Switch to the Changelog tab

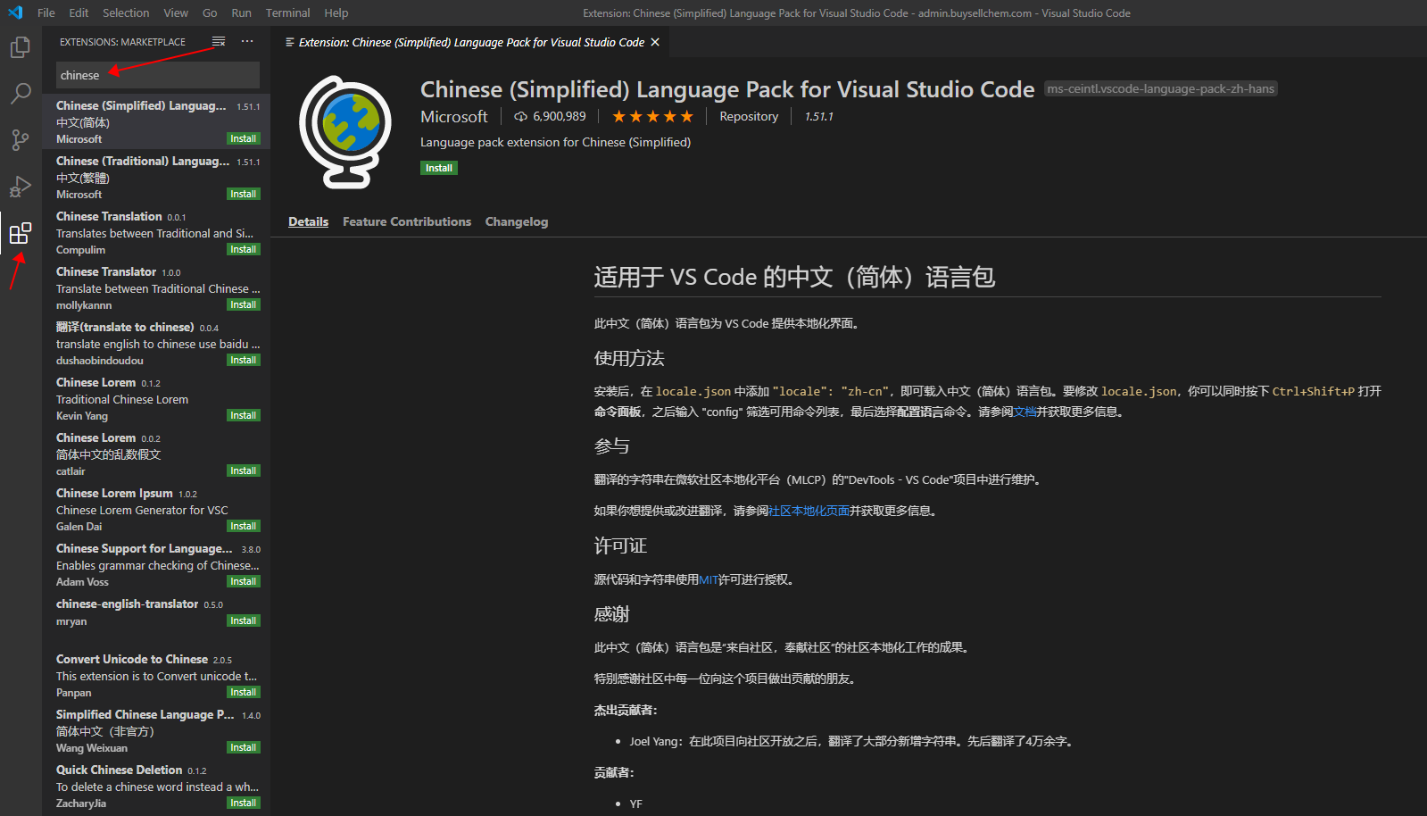[517, 221]
